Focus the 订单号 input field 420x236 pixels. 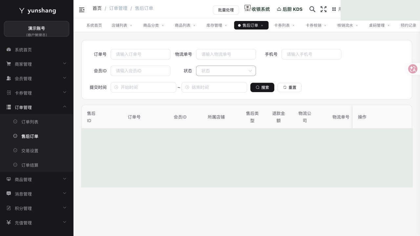(x=140, y=54)
